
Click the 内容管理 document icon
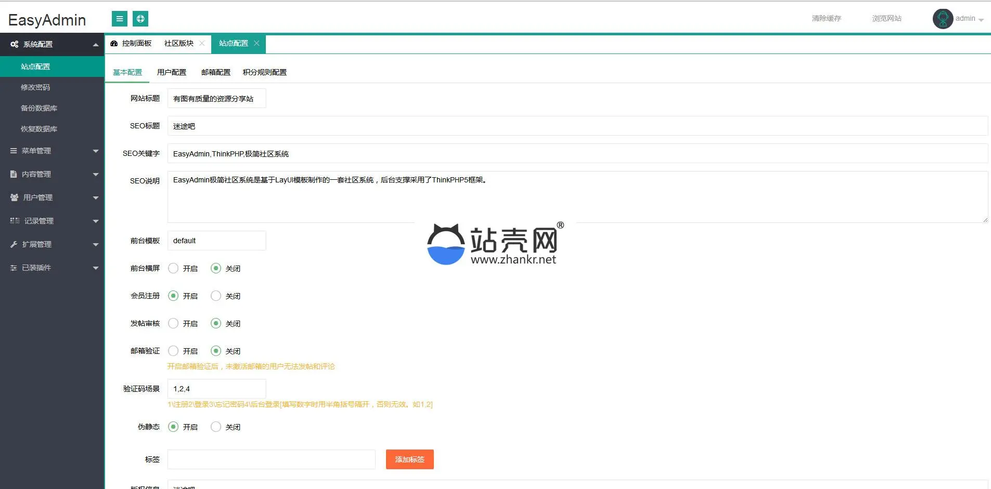(14, 174)
